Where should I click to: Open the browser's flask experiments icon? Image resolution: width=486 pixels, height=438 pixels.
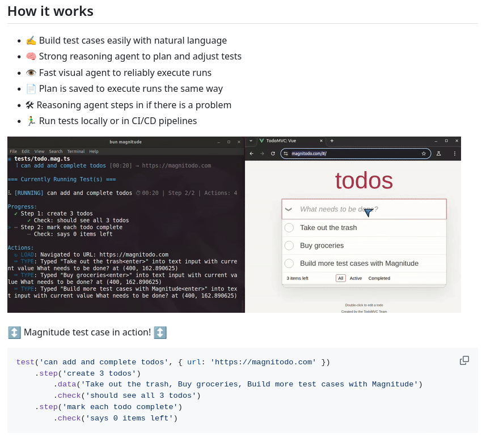coord(438,154)
